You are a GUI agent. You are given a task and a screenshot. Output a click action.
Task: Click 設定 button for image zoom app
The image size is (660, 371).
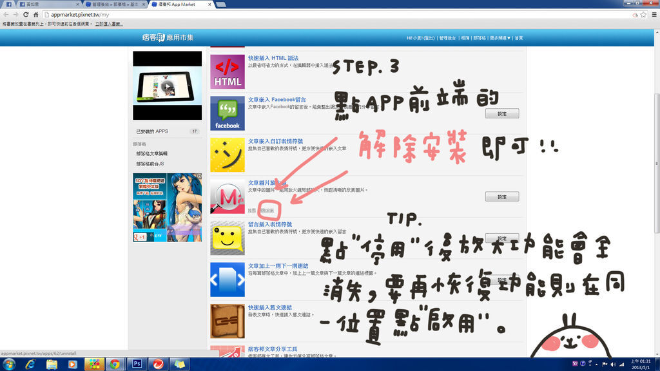coord(501,196)
